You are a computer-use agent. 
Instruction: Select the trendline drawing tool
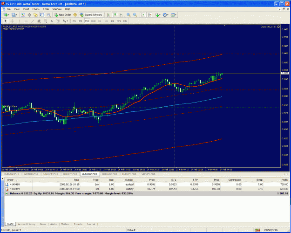[33, 21]
